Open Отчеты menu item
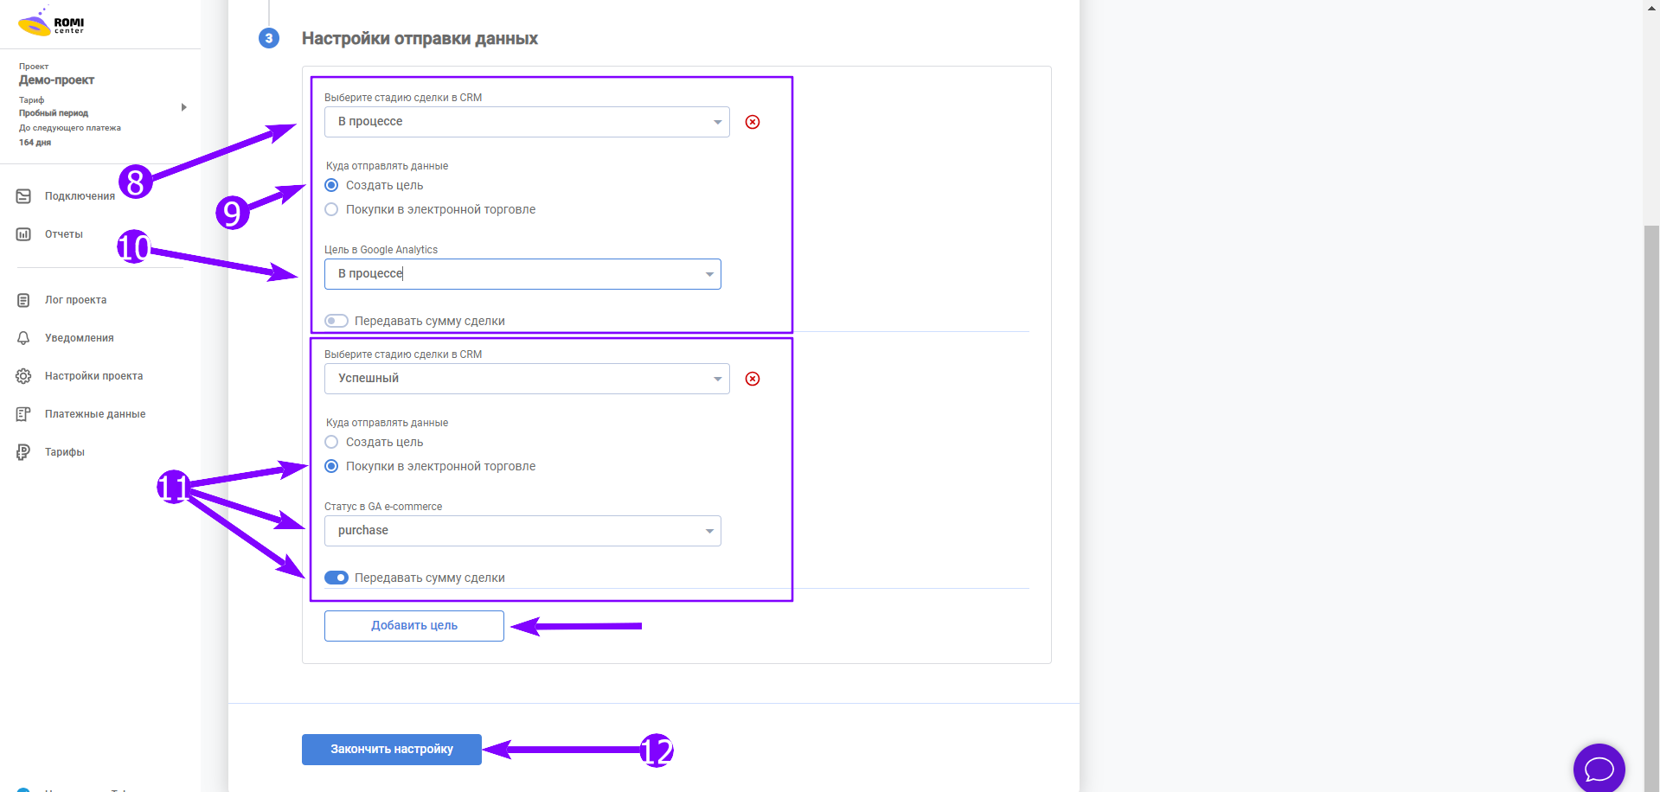This screenshot has width=1660, height=792. click(64, 234)
